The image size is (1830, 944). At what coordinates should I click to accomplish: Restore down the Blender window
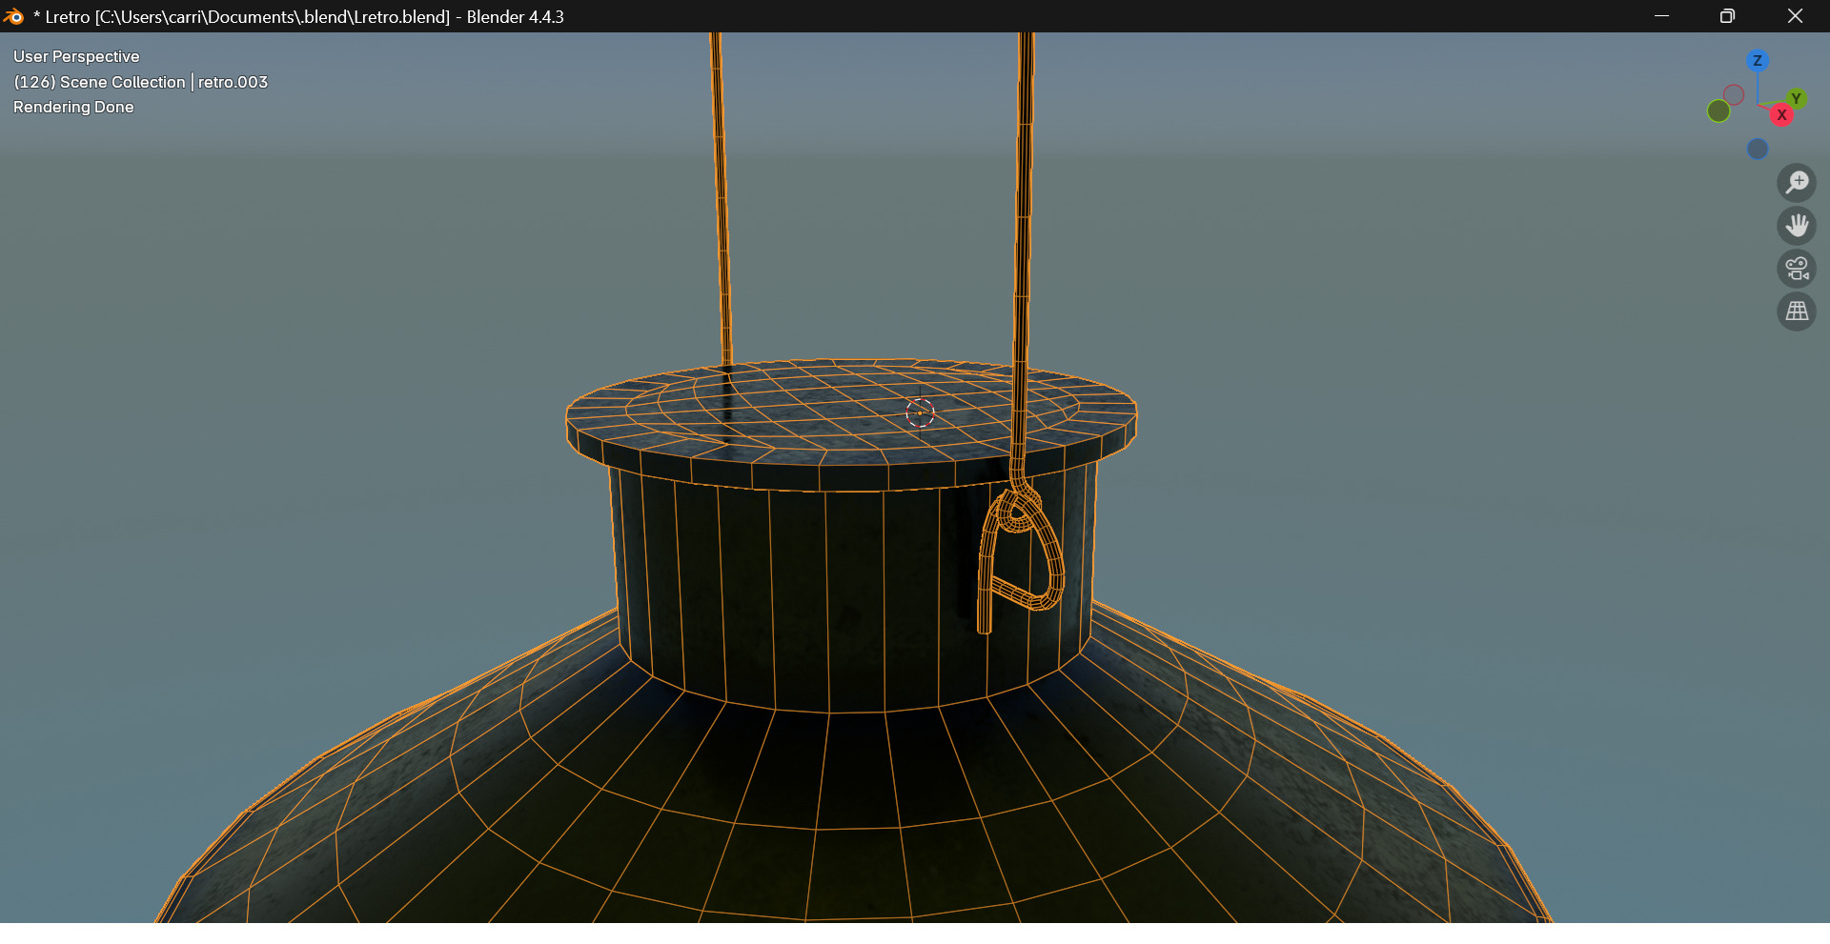click(x=1727, y=16)
